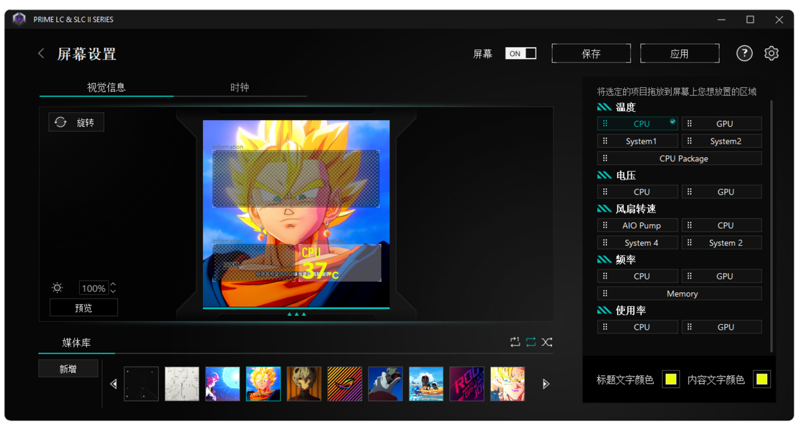Increase brightness with the up stepper arrow
Screen dimensions: 798x430
pyautogui.click(x=114, y=285)
